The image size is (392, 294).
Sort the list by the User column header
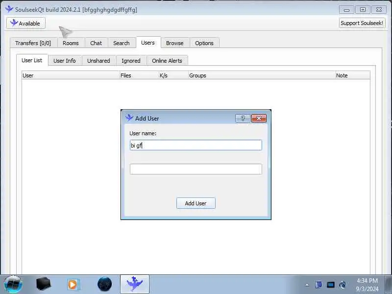(x=71, y=75)
